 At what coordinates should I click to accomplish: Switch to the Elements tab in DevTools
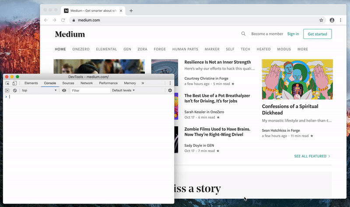(x=31, y=83)
